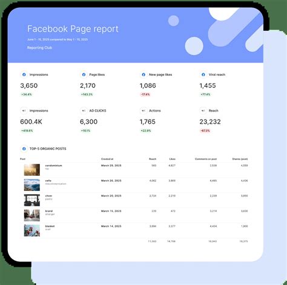
Task: Open the cello post thumbnail
Action: 32,185
